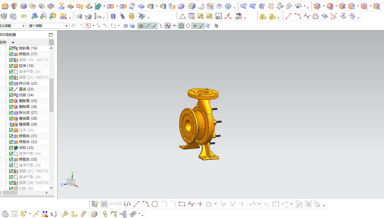Image resolution: width=384 pixels, height=218 pixels.
Task: Open the 10H7 tolerance finder tool
Action: click(239, 16)
